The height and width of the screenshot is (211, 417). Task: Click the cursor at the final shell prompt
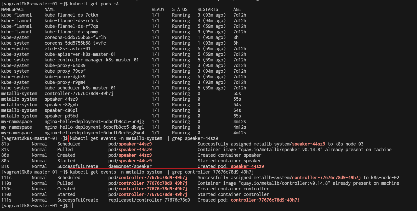71,206
